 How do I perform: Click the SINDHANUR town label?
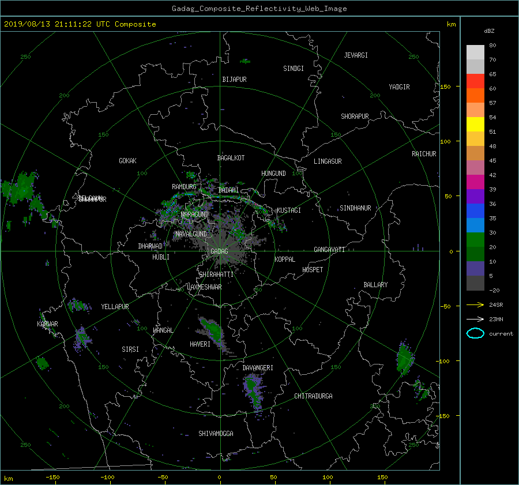coord(355,208)
